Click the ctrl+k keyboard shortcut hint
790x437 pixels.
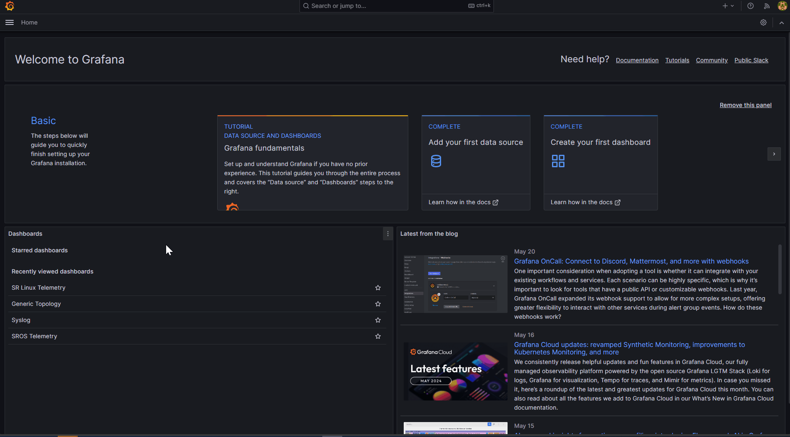(x=480, y=6)
